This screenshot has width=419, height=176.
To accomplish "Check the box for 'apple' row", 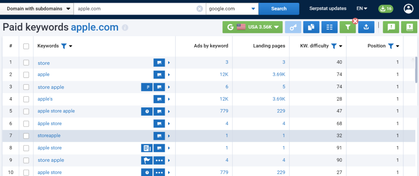I will (26, 75).
